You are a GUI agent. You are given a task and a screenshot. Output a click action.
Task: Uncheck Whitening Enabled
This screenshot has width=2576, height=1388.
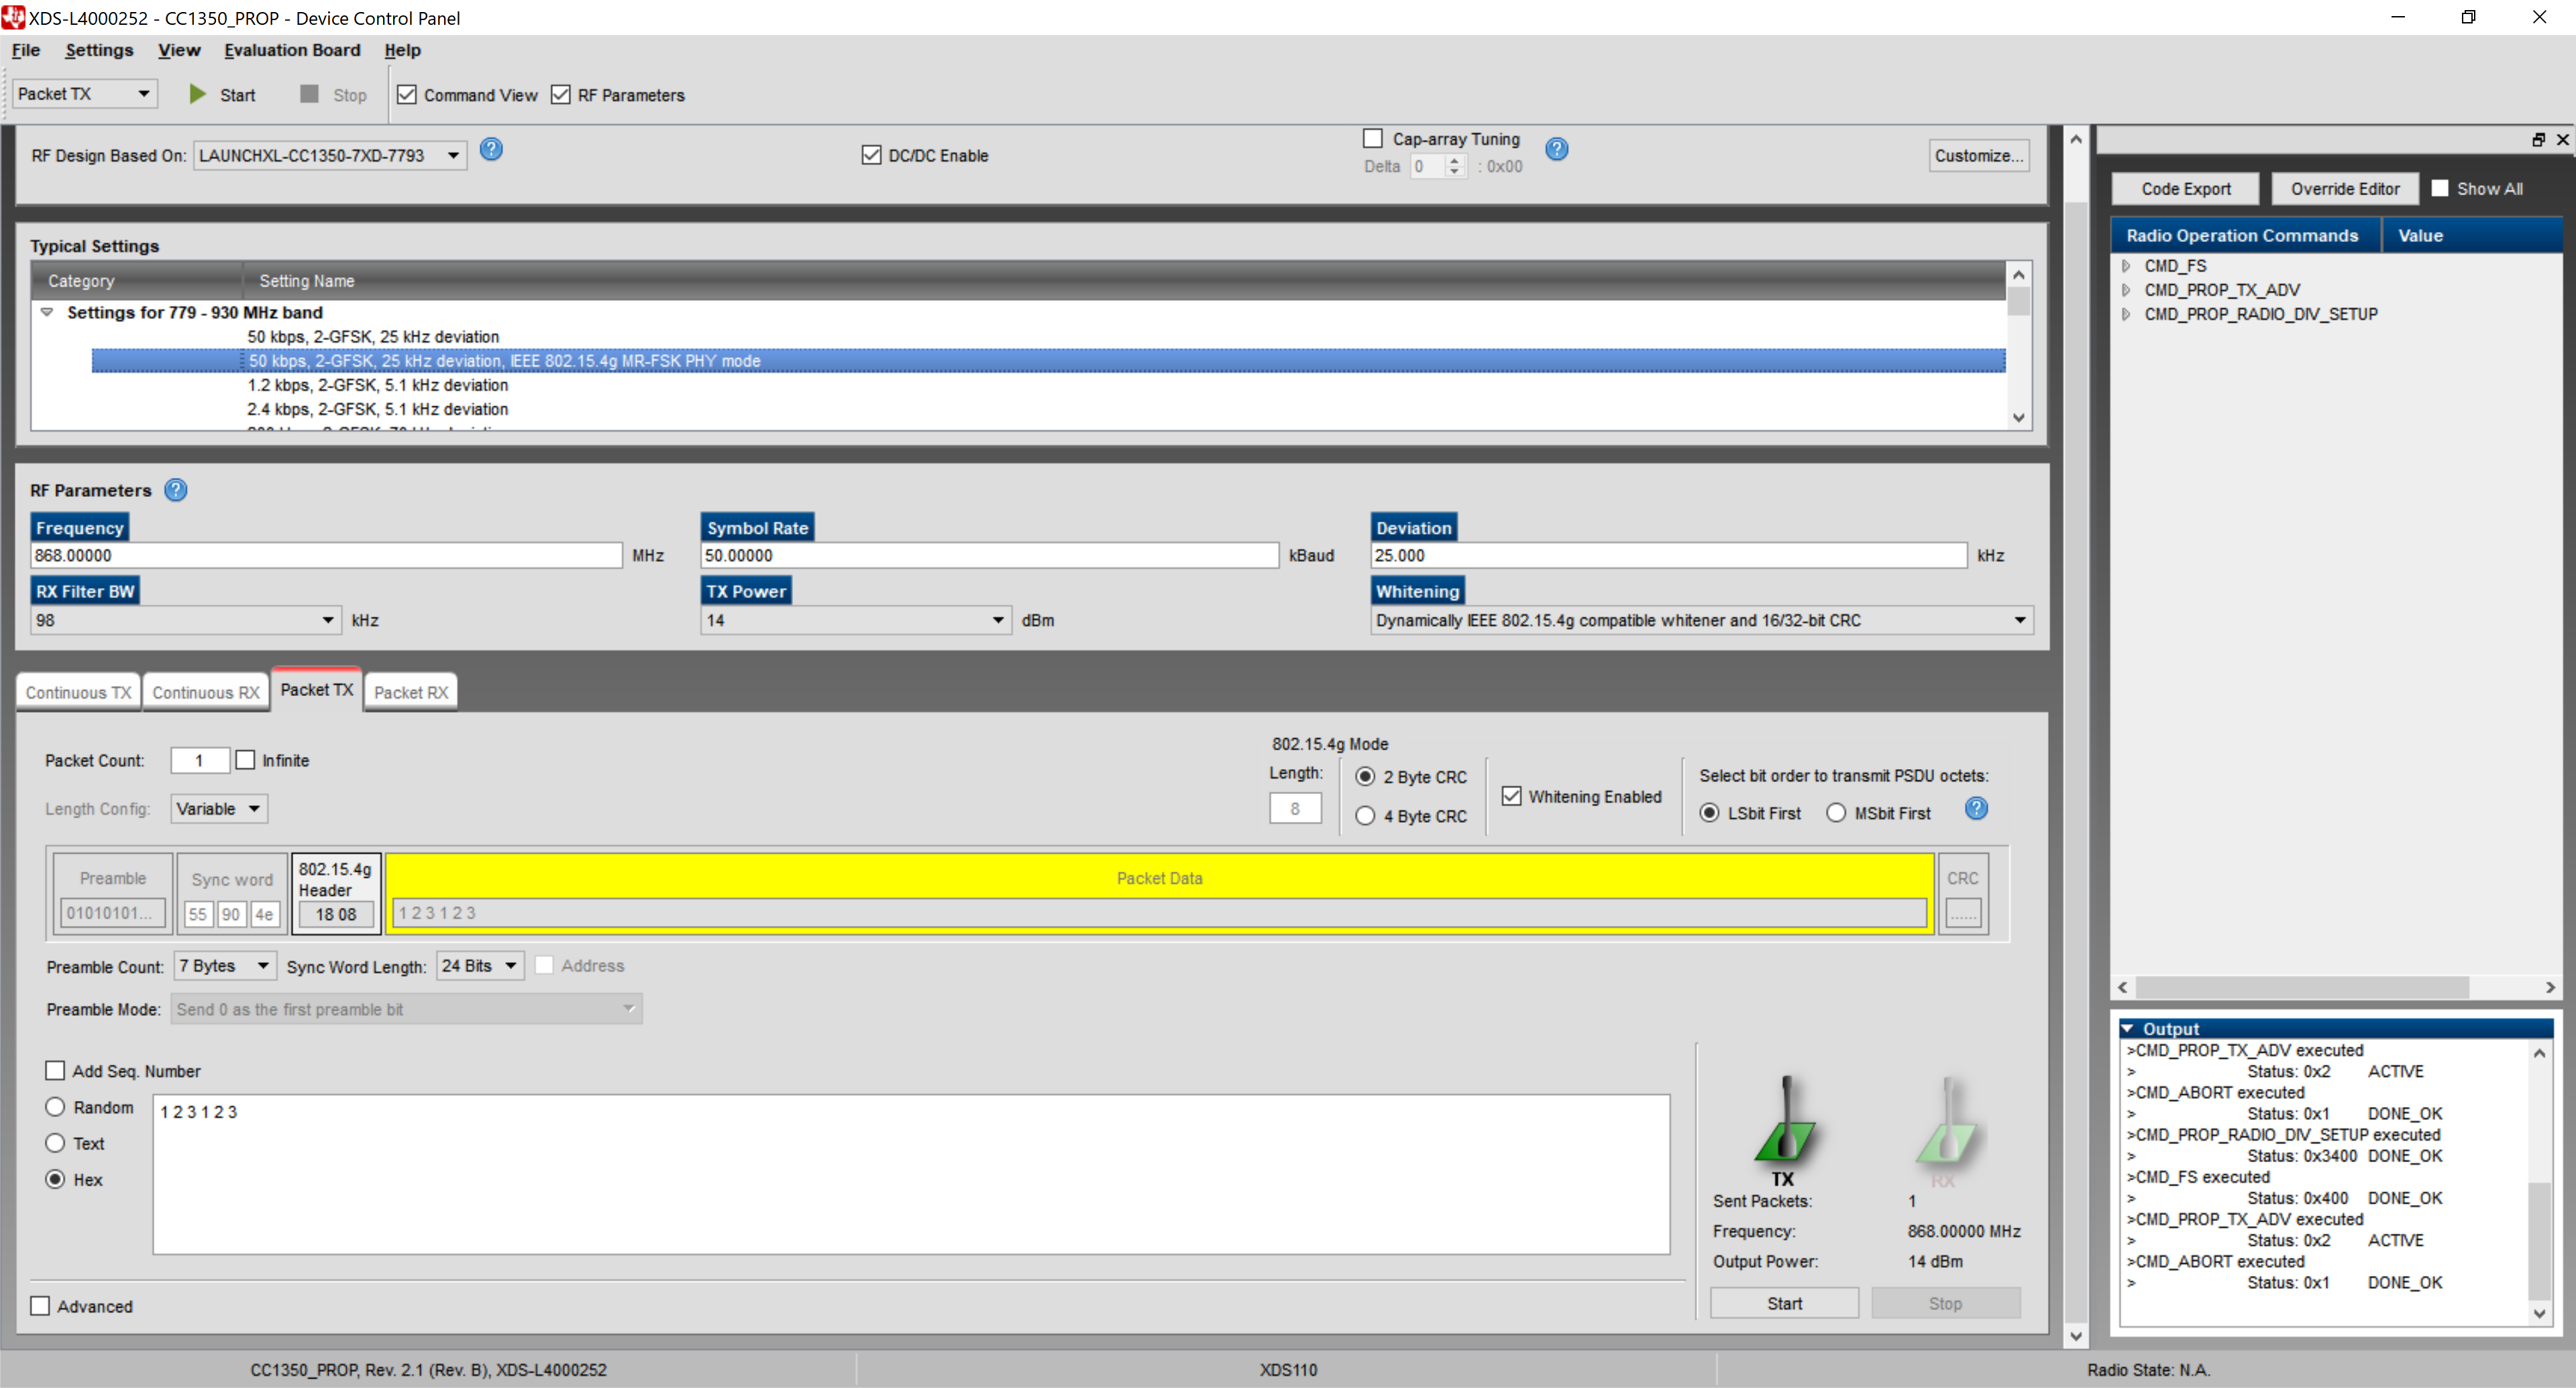(x=1513, y=795)
